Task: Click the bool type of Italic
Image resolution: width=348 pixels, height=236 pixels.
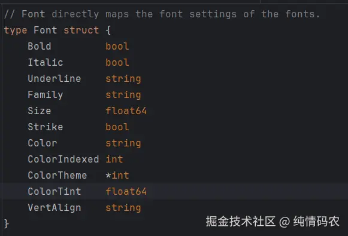Action: 117,62
